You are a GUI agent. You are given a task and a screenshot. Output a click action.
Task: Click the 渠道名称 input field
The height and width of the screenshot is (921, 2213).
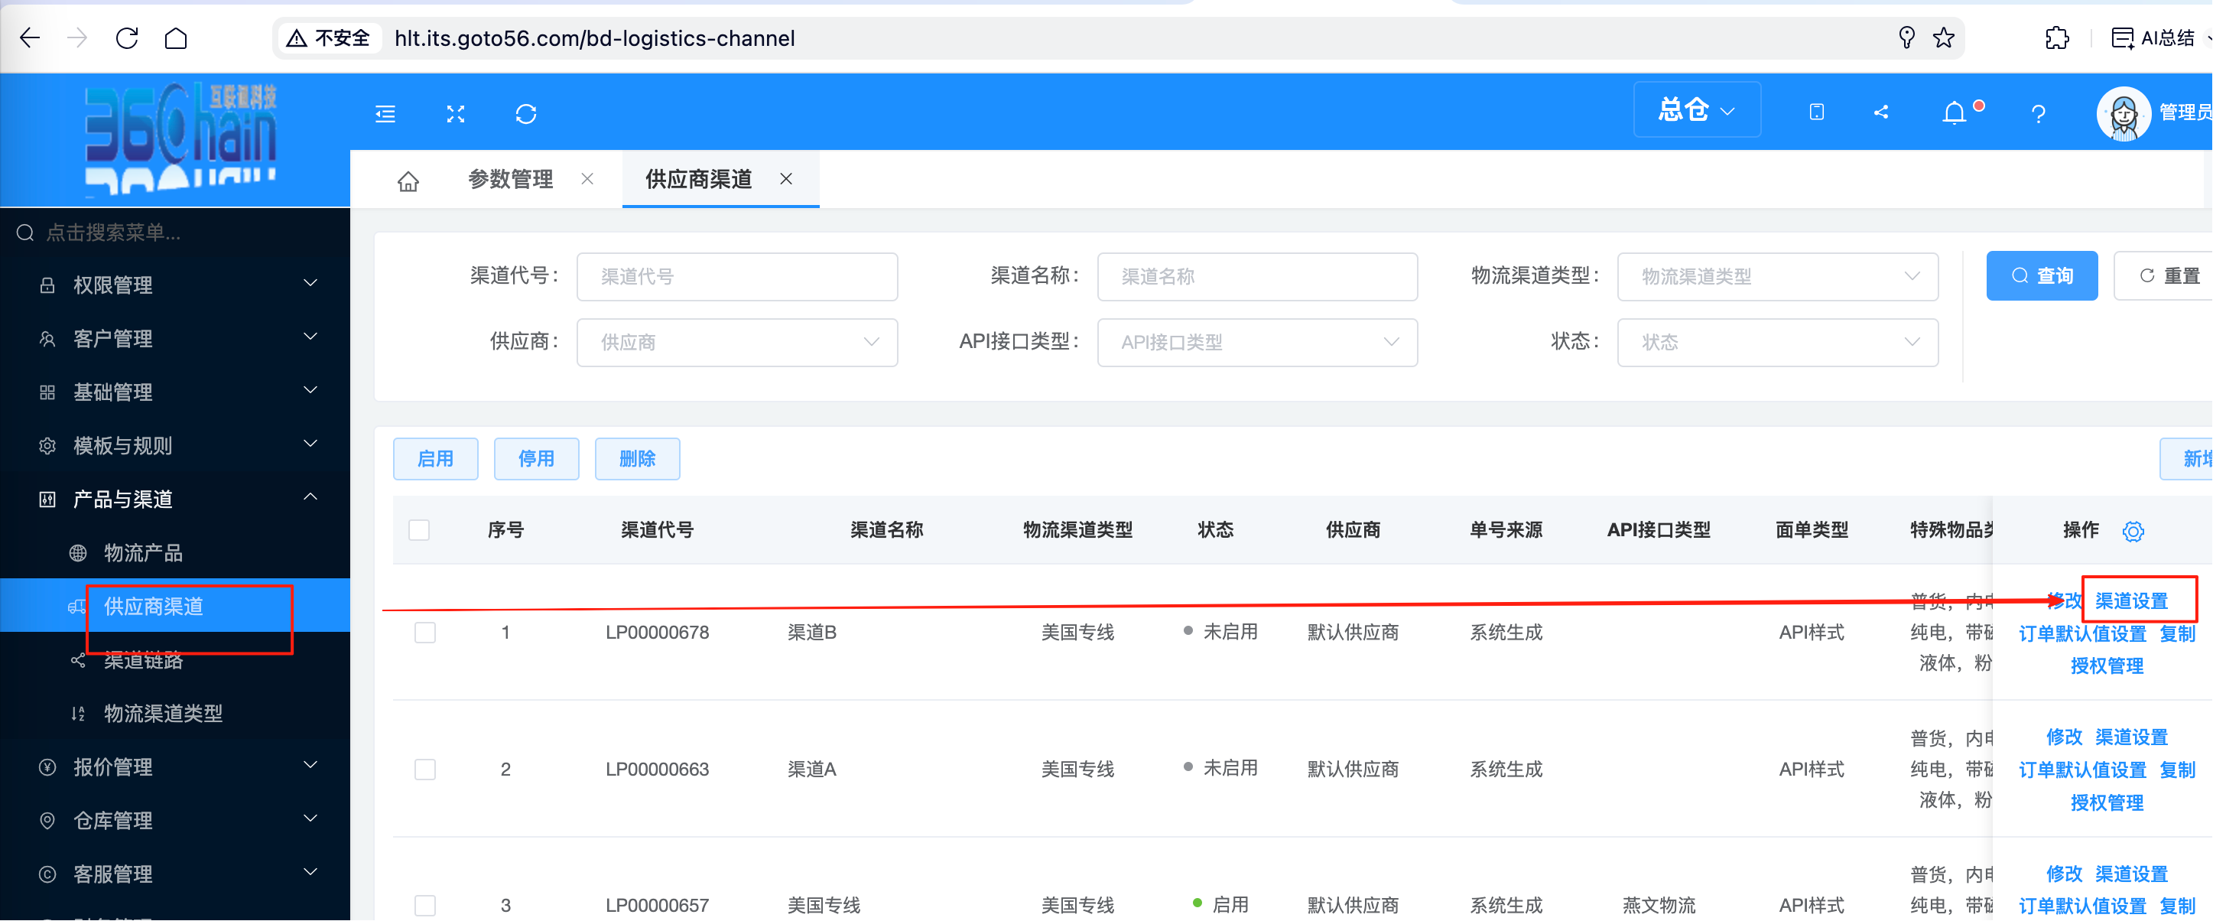tap(1258, 277)
